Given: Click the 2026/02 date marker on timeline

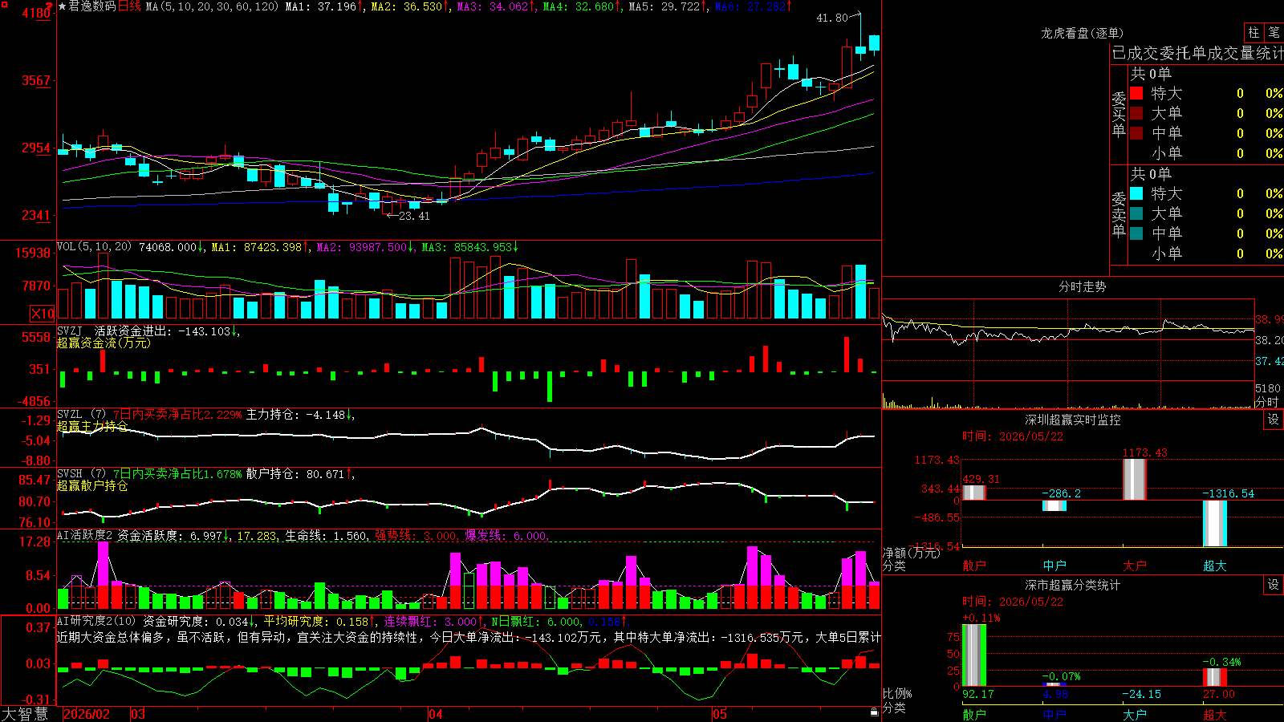Looking at the screenshot, I should click(87, 714).
